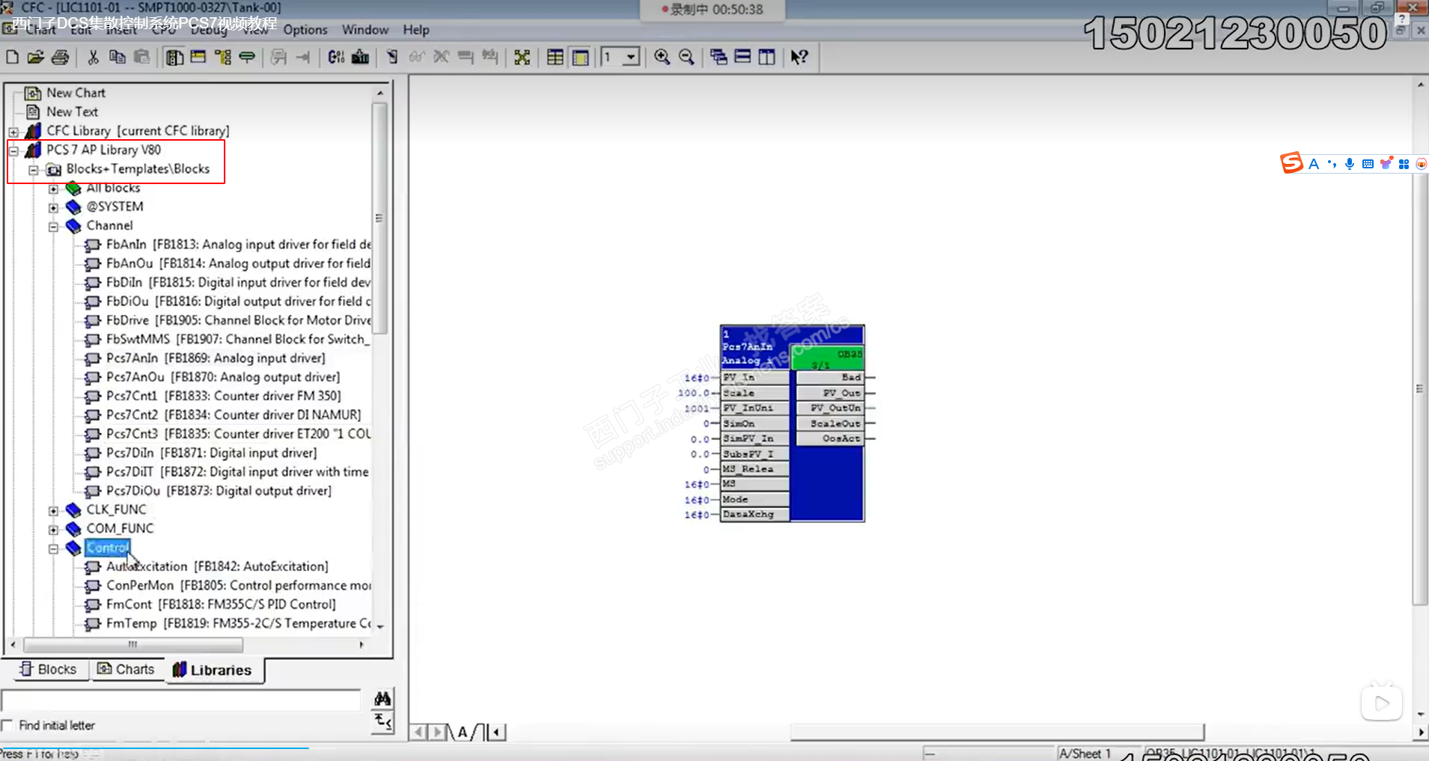Expand the CFC Library node
1429x761 pixels.
pos(13,132)
